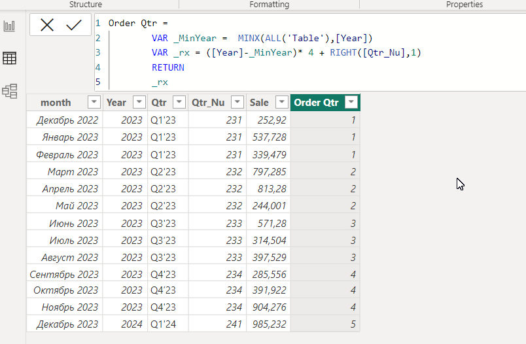Select cell 'Август 2023'
The image size is (526, 344).
coord(65,258)
